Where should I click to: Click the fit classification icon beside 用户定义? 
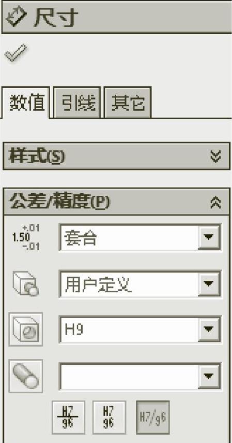point(26,283)
